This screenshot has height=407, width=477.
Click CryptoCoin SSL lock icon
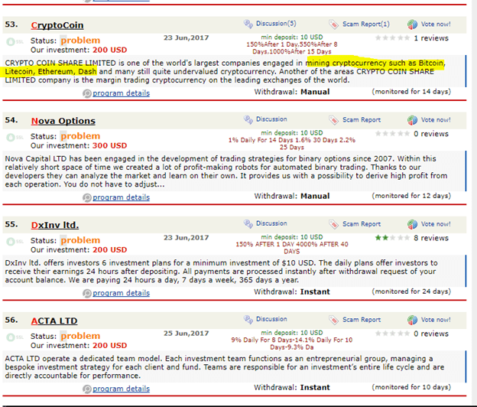coord(11,41)
